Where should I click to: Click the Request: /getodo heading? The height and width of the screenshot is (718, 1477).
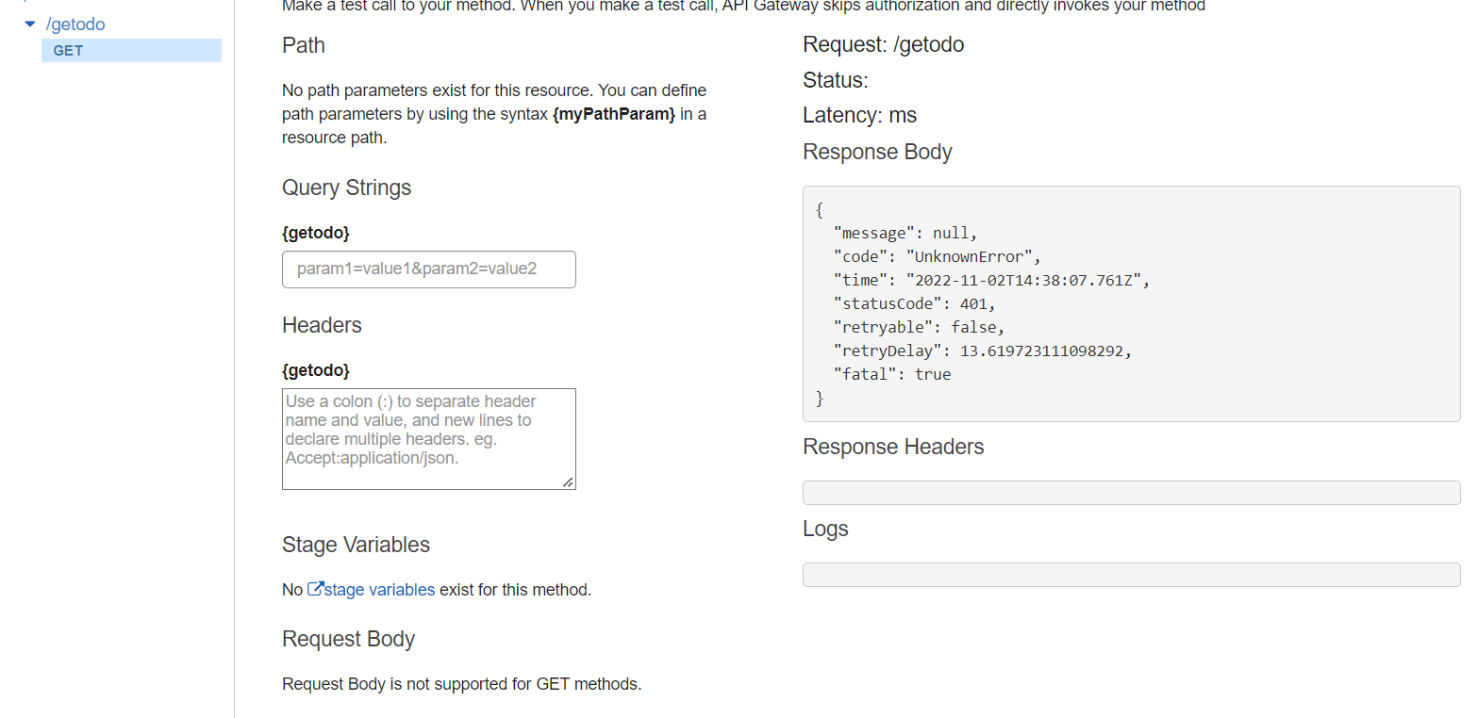(x=883, y=44)
